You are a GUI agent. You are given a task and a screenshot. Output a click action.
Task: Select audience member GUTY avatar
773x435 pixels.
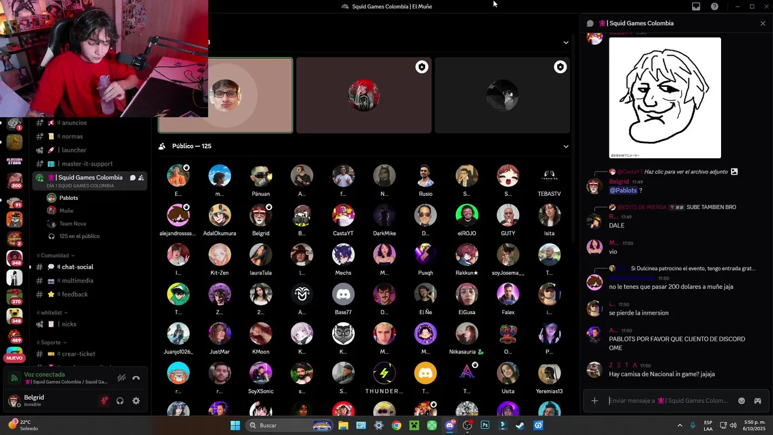click(x=508, y=215)
